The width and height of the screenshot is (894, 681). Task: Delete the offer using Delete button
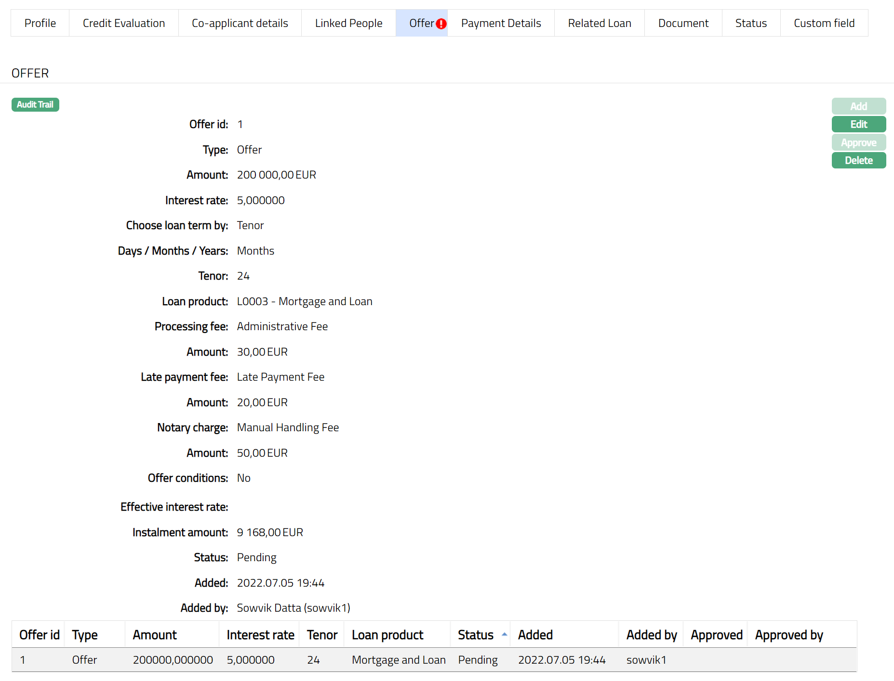tap(858, 160)
